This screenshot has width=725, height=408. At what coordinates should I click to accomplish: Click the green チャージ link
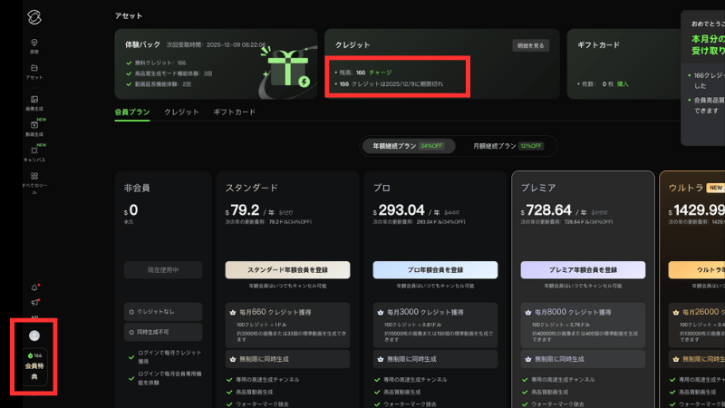click(380, 71)
